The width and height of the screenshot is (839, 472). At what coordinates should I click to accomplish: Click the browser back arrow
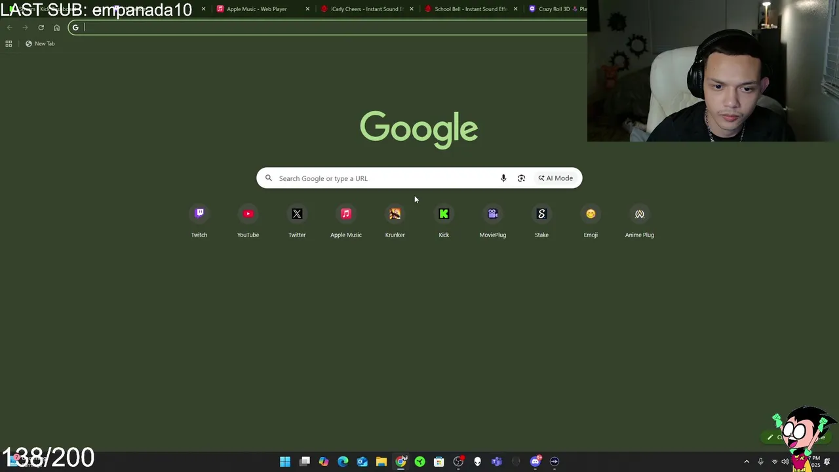[9, 28]
